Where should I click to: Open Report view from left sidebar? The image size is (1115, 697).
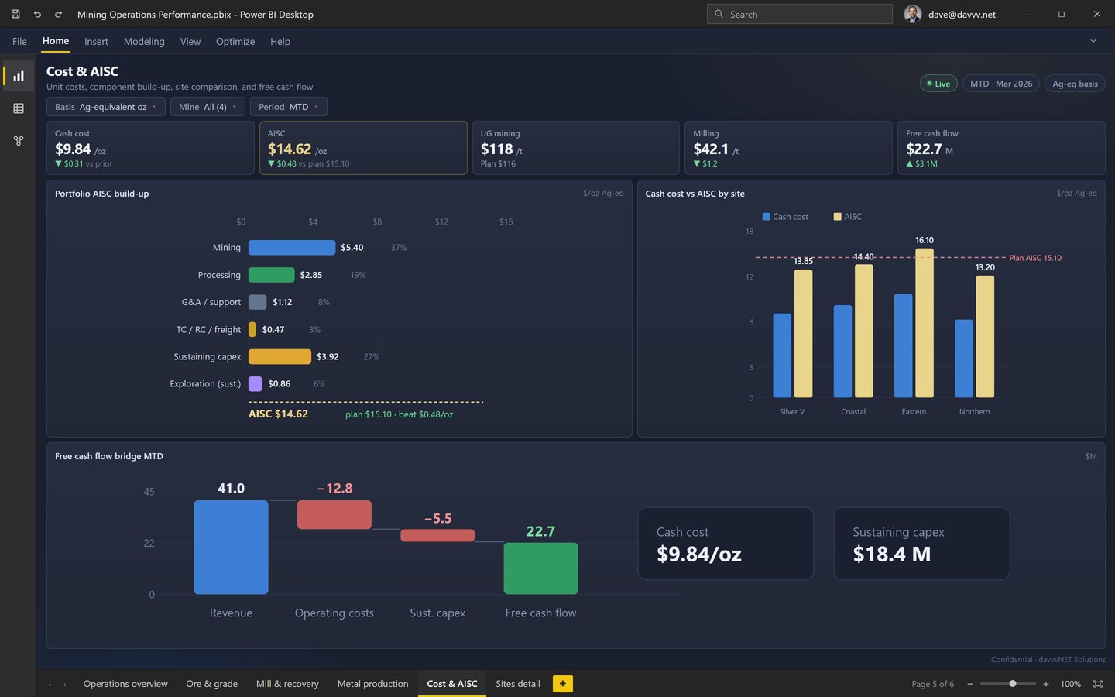pos(19,76)
